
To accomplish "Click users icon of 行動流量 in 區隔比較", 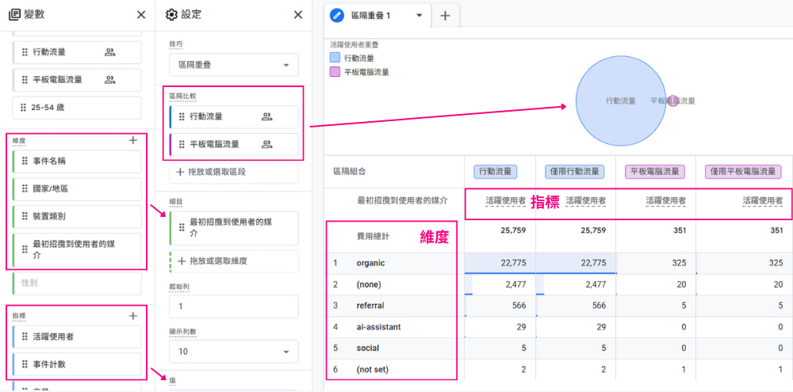I will 267,116.
